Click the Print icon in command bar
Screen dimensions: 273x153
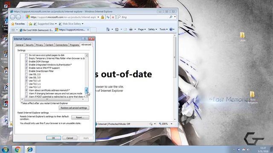coord(131,29)
